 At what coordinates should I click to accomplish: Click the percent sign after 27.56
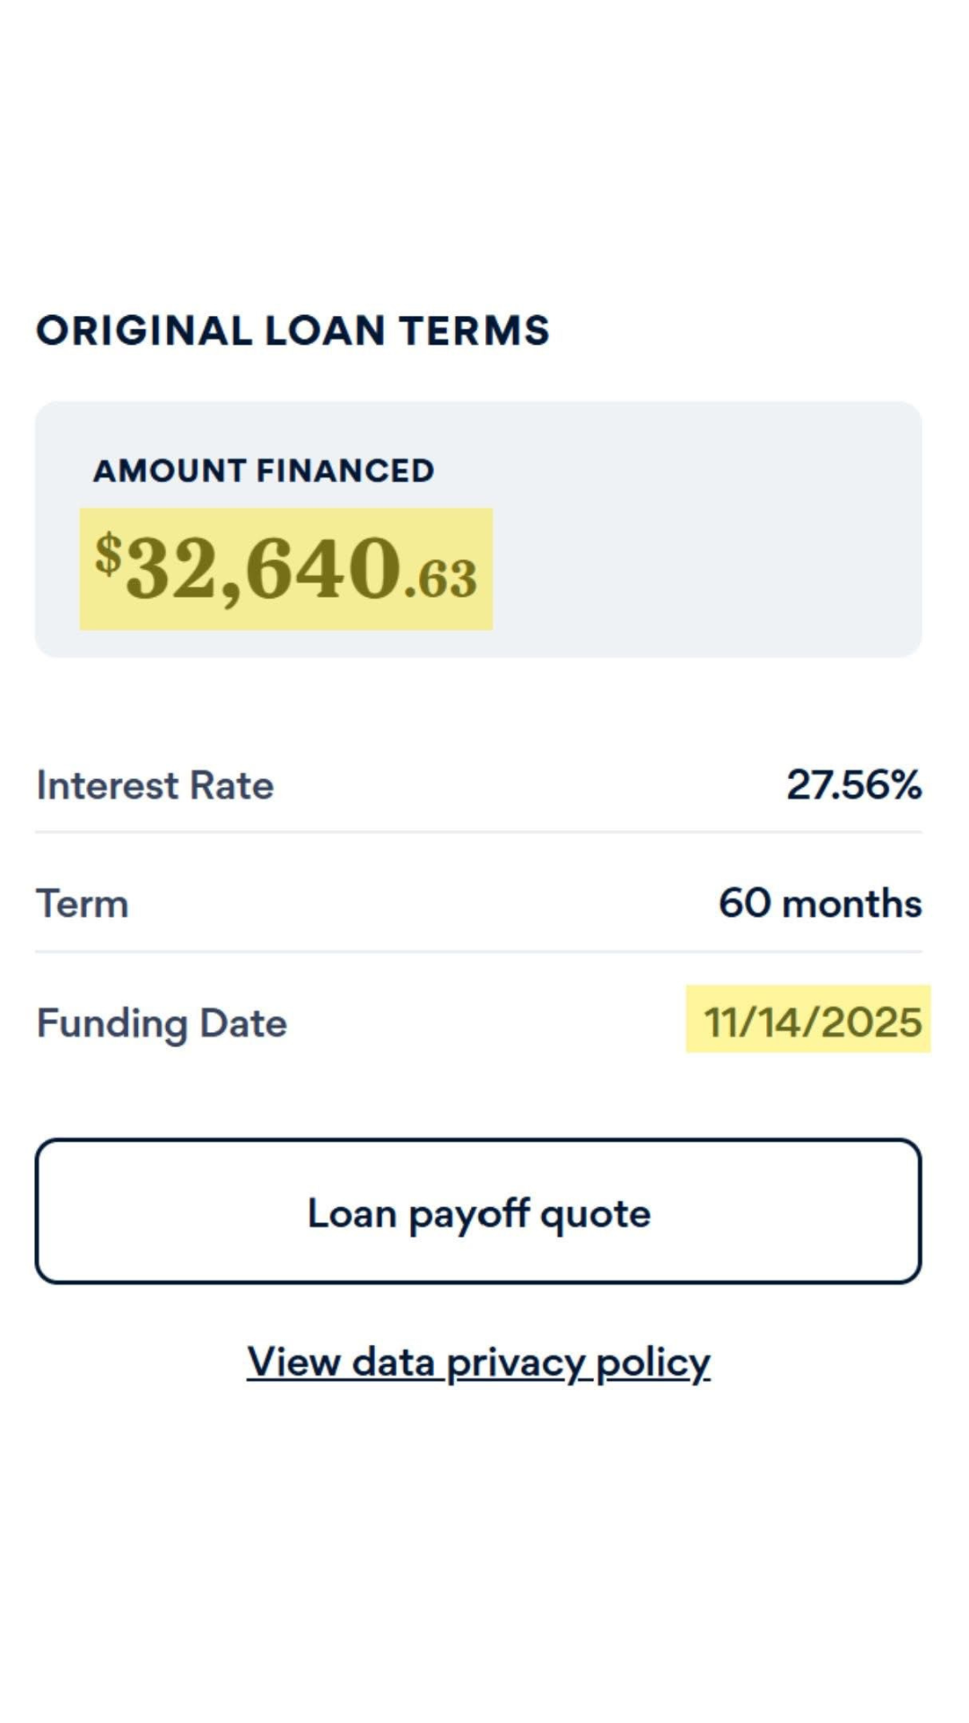[905, 785]
